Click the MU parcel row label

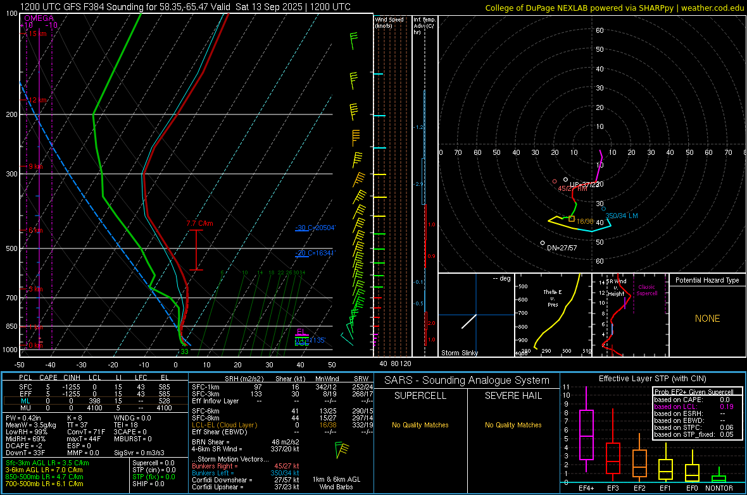tap(25, 408)
